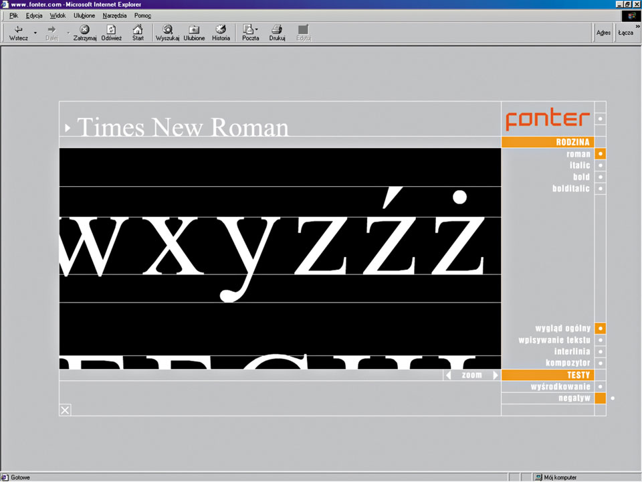The width and height of the screenshot is (642, 482).
Task: Click the black font preview area
Action: 280,258
